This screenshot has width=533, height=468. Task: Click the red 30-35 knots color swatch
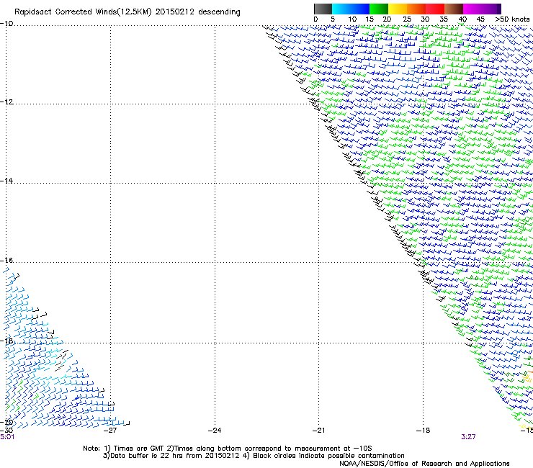tap(435, 9)
